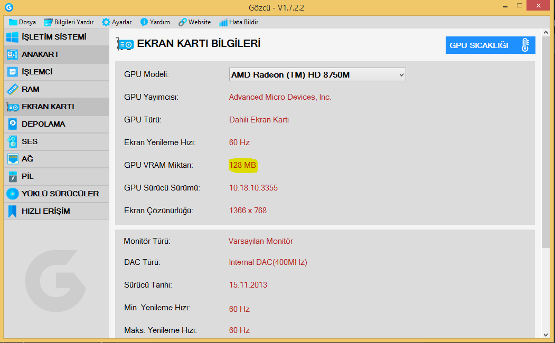555x343 pixels.
Task: Click the gear icon of Ayarlar
Action: [106, 22]
